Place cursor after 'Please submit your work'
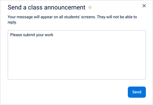The image size is (153, 105). click(x=53, y=35)
